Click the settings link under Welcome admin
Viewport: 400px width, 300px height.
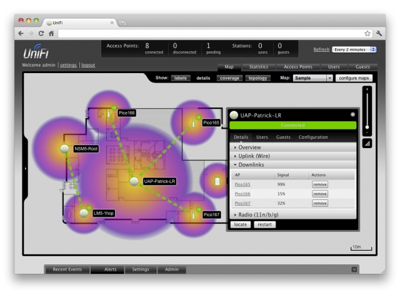[68, 65]
